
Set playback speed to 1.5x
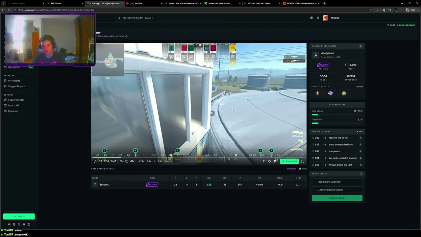[x=160, y=161]
